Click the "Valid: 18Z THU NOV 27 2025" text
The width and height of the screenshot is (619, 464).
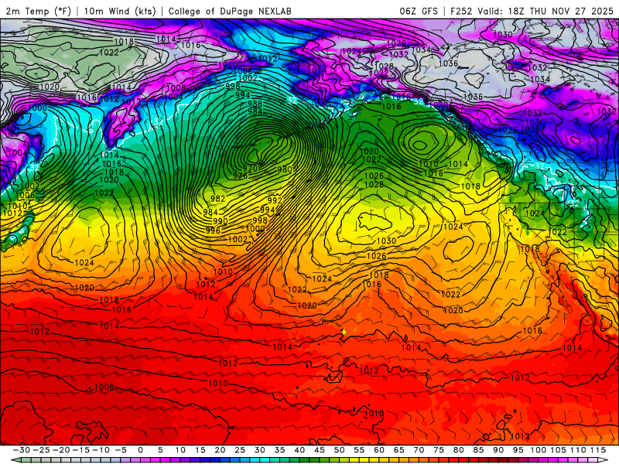(545, 11)
